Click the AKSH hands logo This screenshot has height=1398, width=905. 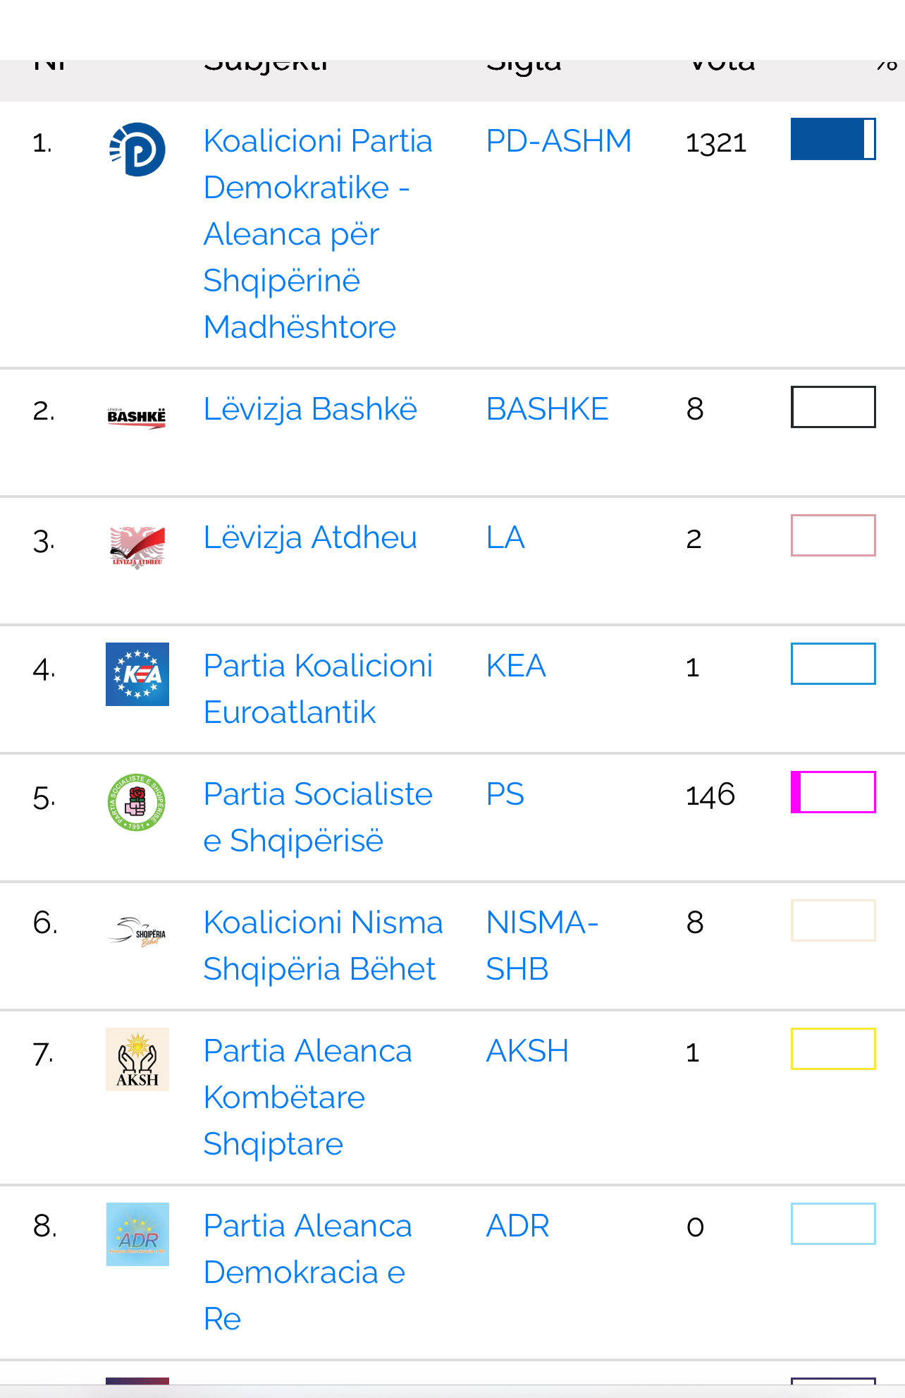[137, 1059]
